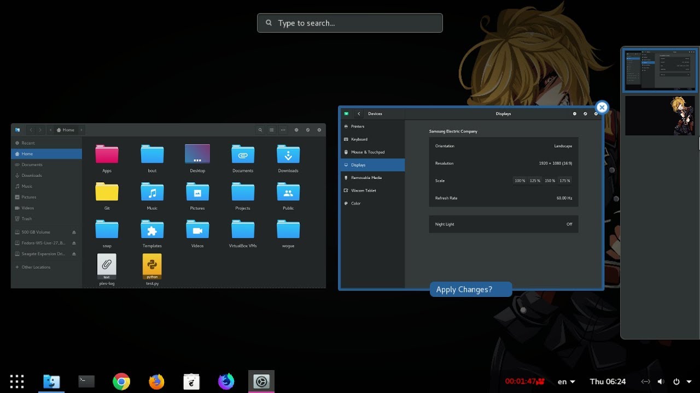The image size is (700, 393).
Task: Open the Orientation Landscape setting
Action: pyautogui.click(x=503, y=146)
